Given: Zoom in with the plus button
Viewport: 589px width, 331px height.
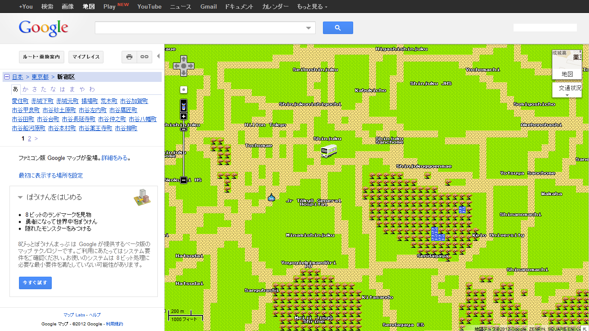Looking at the screenshot, I should [184, 116].
